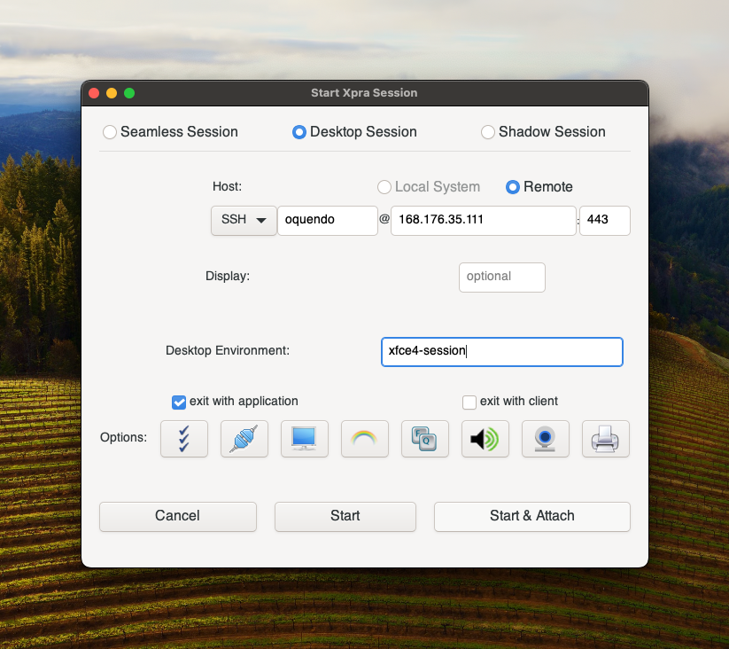Select the Seamless Session radio button
729x649 pixels.
(x=110, y=132)
